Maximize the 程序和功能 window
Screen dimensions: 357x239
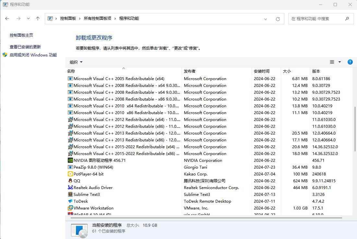pos(335,5)
